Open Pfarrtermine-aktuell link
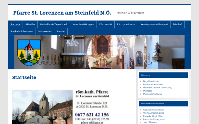 click(x=153, y=84)
